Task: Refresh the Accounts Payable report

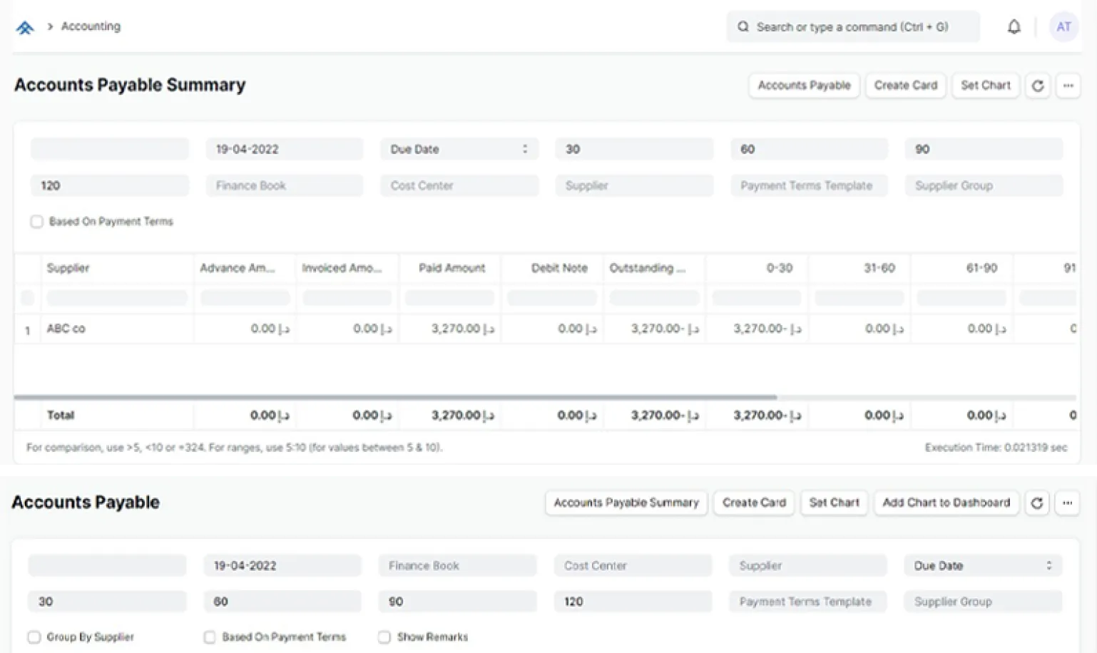Action: click(1037, 503)
